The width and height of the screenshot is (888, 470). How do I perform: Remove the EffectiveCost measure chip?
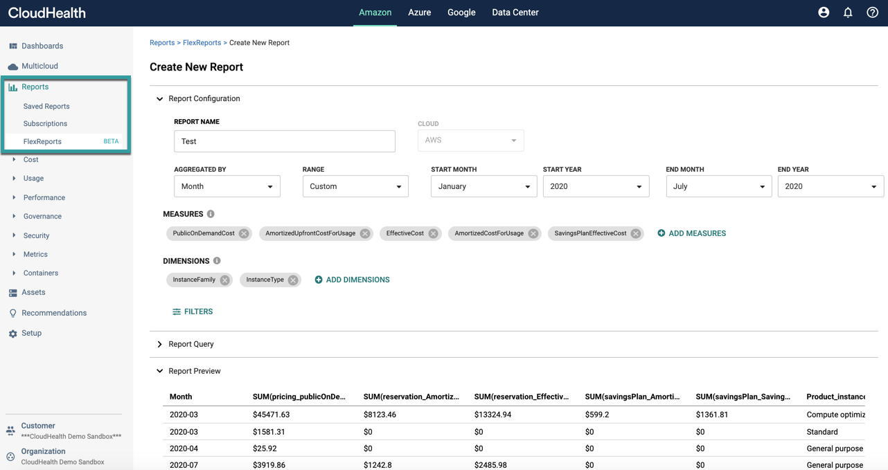(x=434, y=233)
